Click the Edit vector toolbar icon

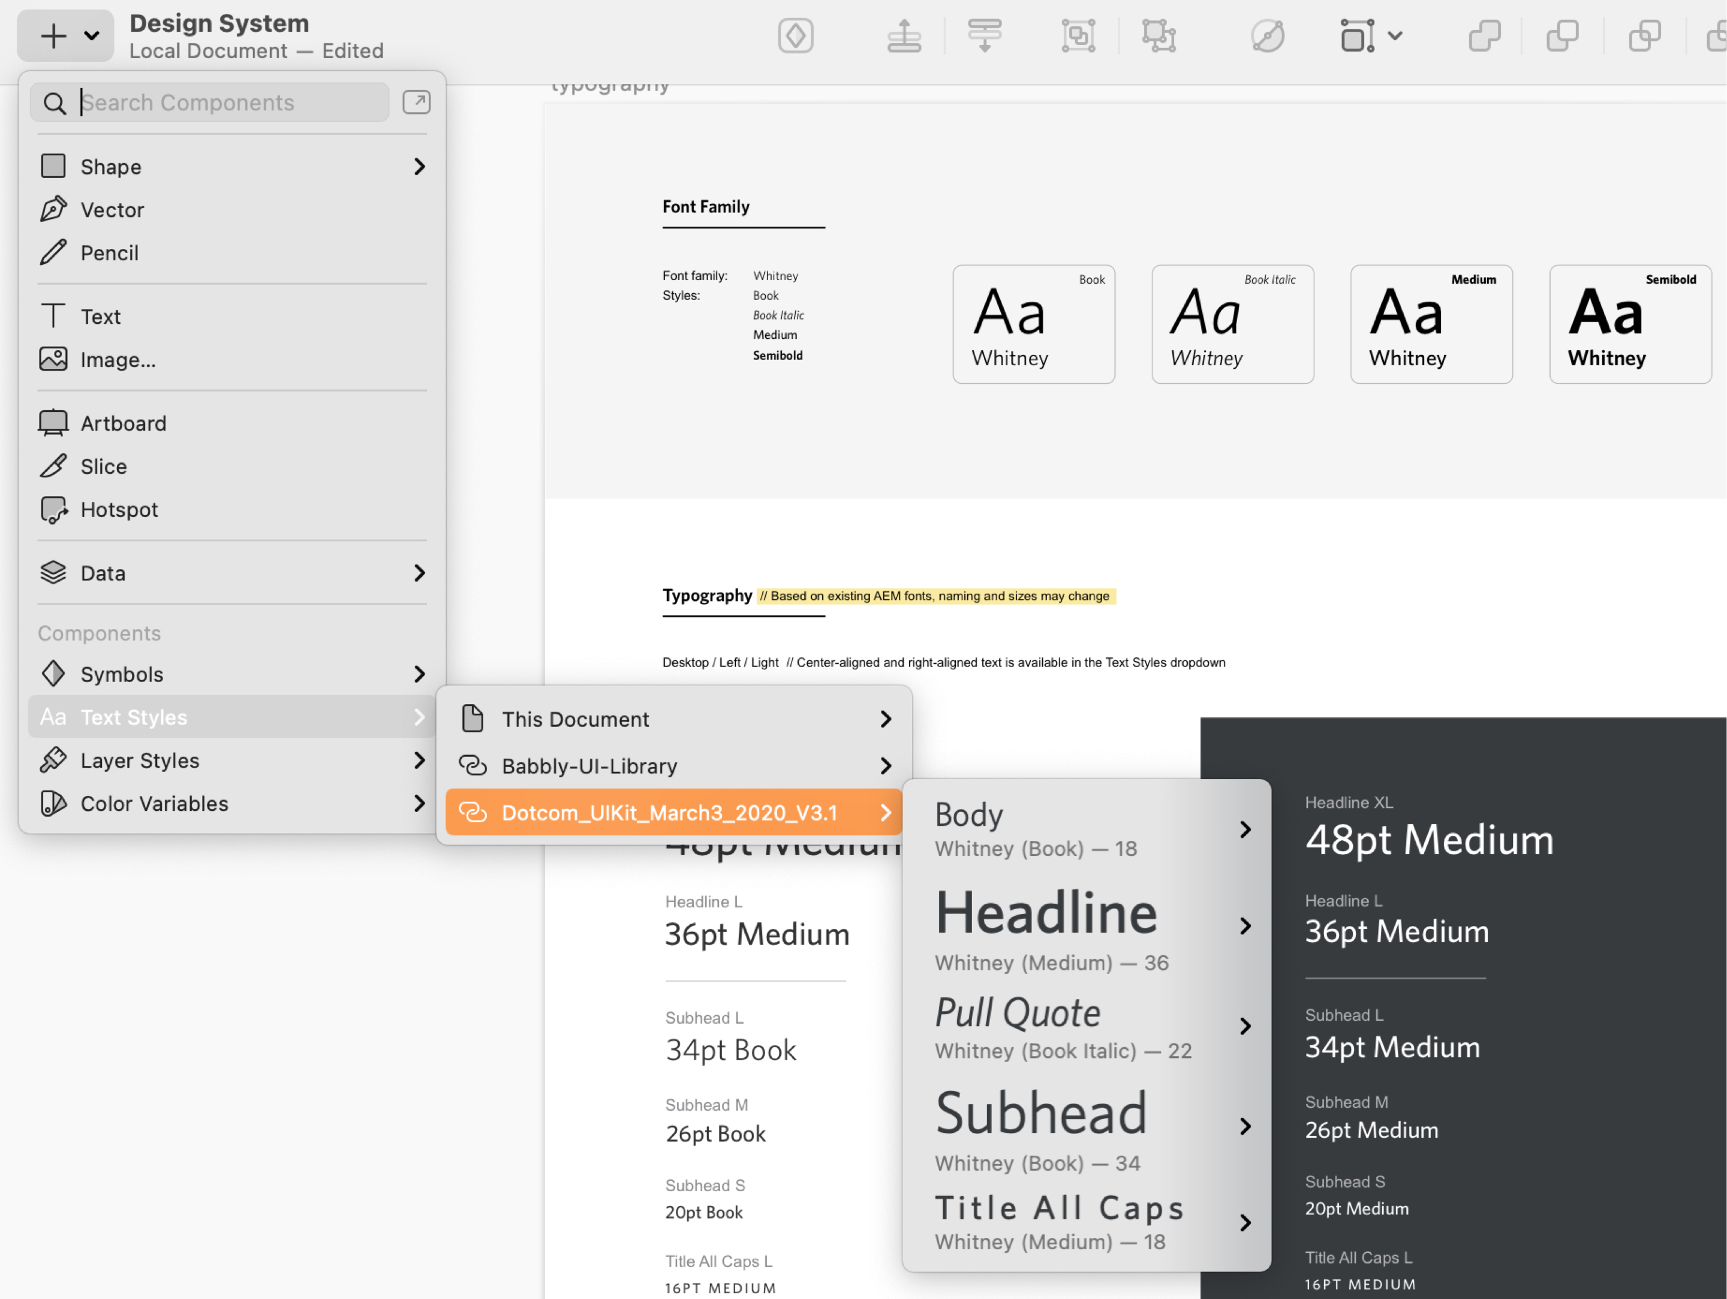coord(1267,36)
